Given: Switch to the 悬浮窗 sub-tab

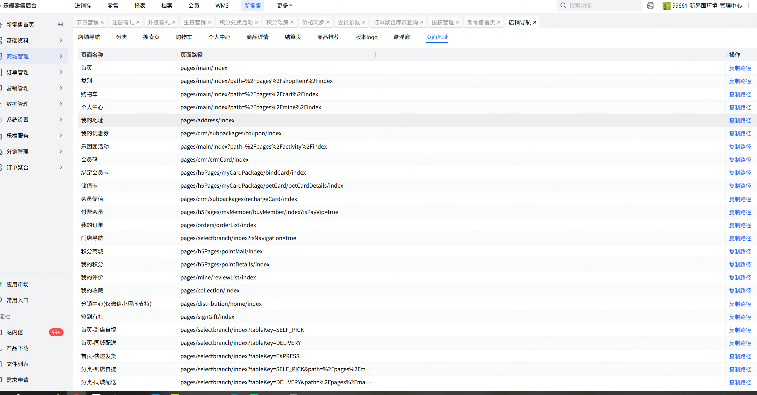Looking at the screenshot, I should pos(402,37).
